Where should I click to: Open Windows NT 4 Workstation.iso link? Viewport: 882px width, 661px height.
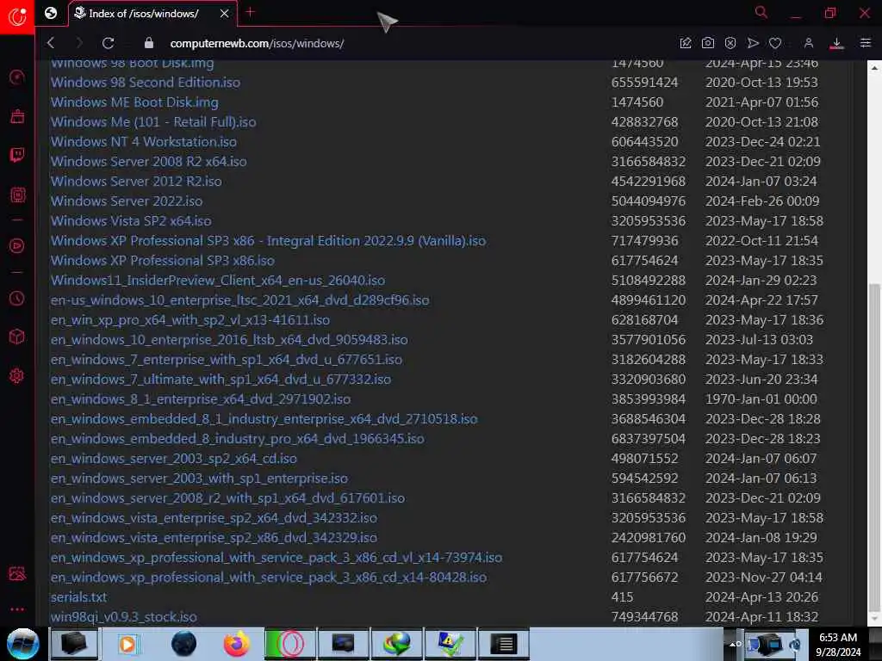pos(144,142)
